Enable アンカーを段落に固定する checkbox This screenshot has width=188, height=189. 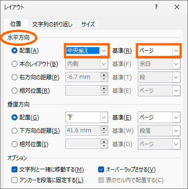(x=14, y=180)
